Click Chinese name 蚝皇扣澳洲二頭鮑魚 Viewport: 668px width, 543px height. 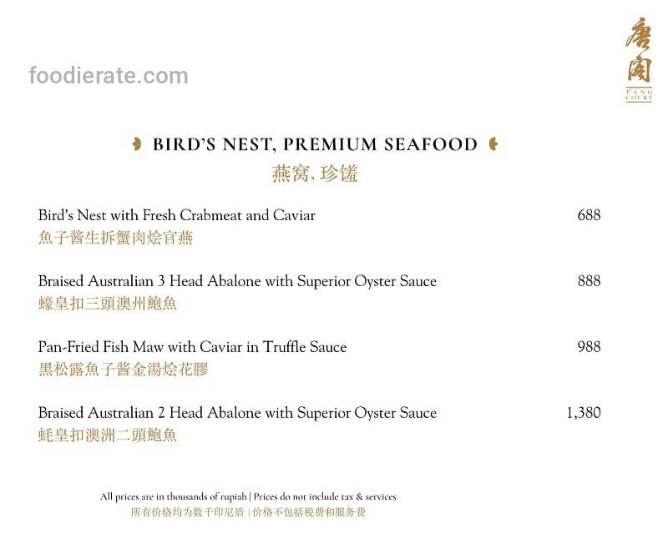(108, 435)
